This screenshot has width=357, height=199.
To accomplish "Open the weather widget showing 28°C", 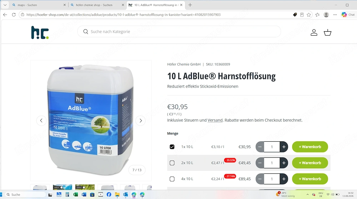I will [x=286, y=194].
